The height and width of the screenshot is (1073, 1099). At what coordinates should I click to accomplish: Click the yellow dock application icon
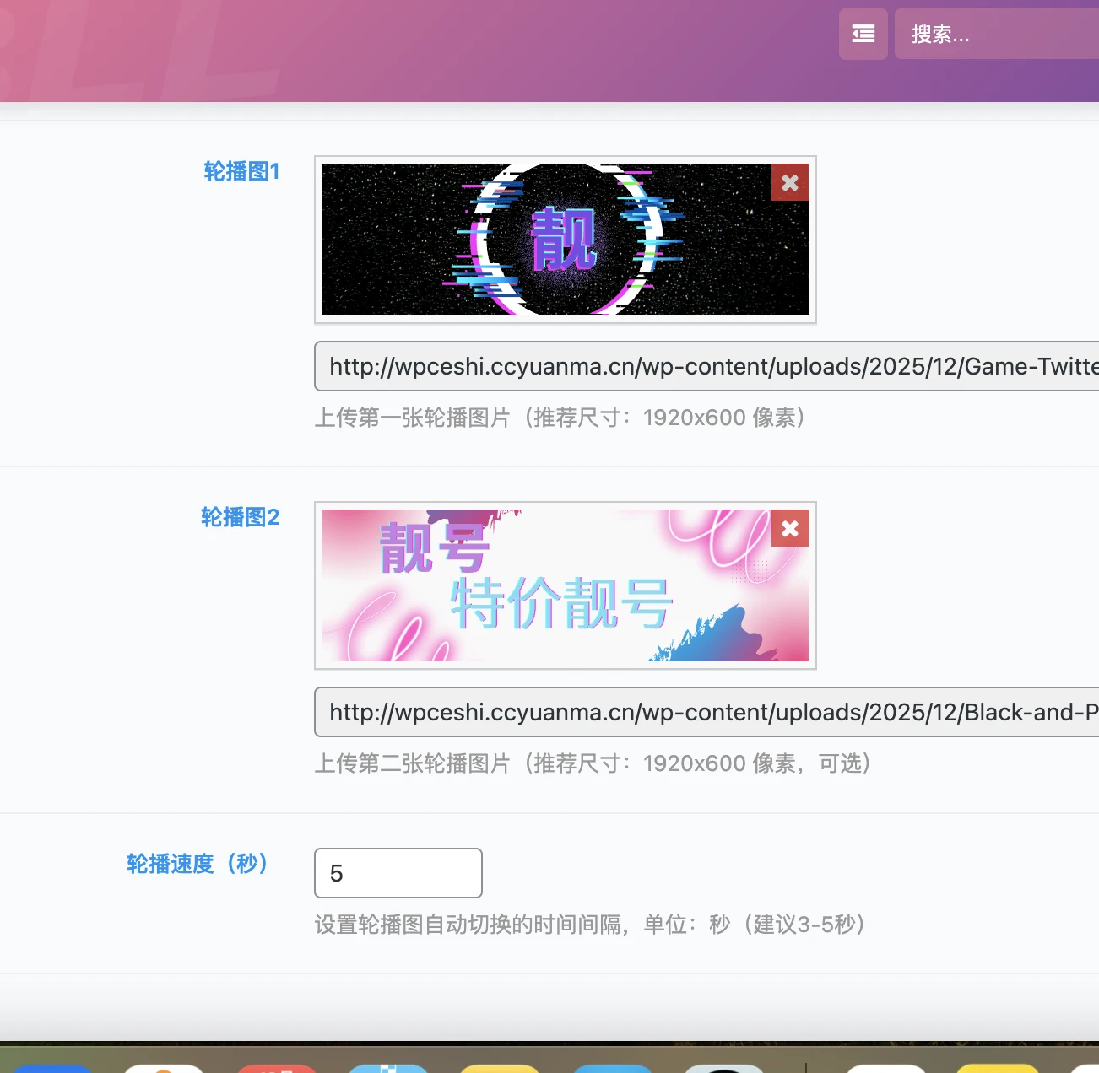point(500,1067)
